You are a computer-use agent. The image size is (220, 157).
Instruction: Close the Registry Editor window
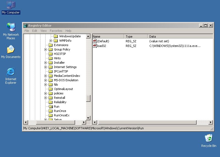211,26
